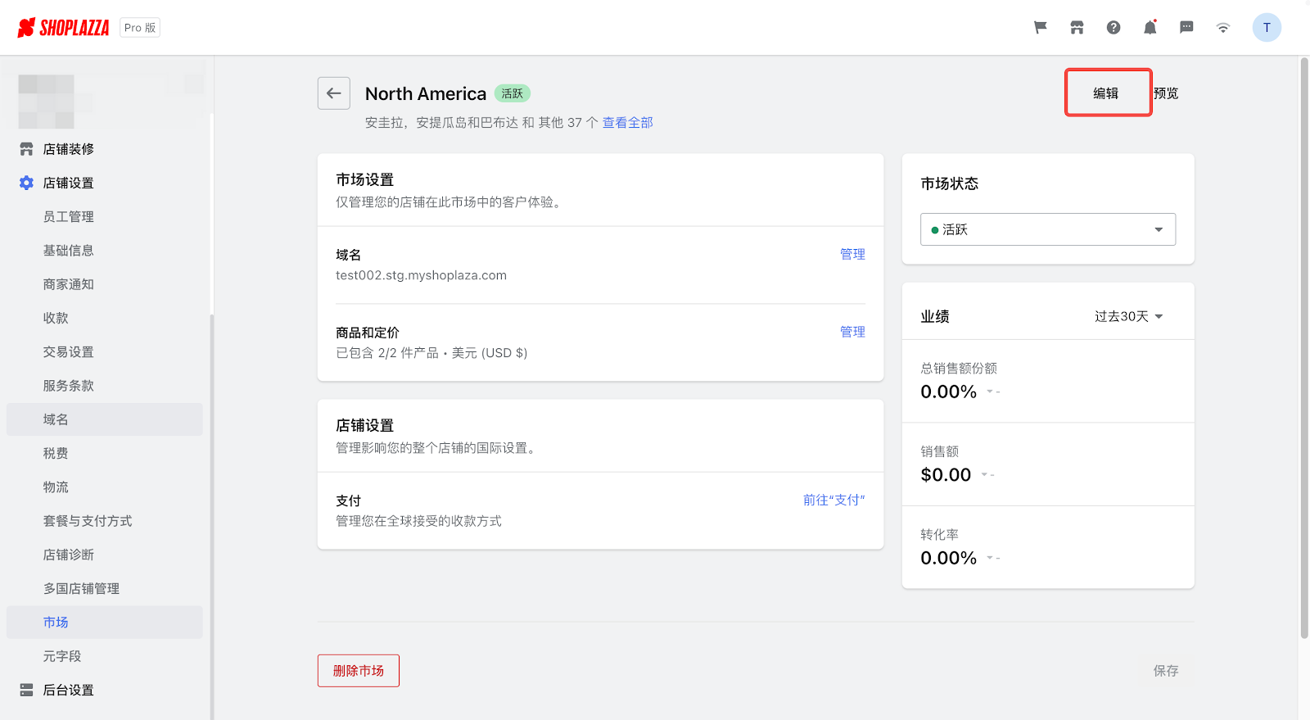Open the storefront icon in top bar
This screenshot has width=1310, height=720.
coord(1077,28)
